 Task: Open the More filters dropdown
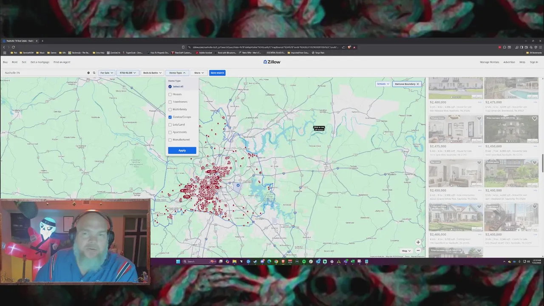click(x=199, y=73)
